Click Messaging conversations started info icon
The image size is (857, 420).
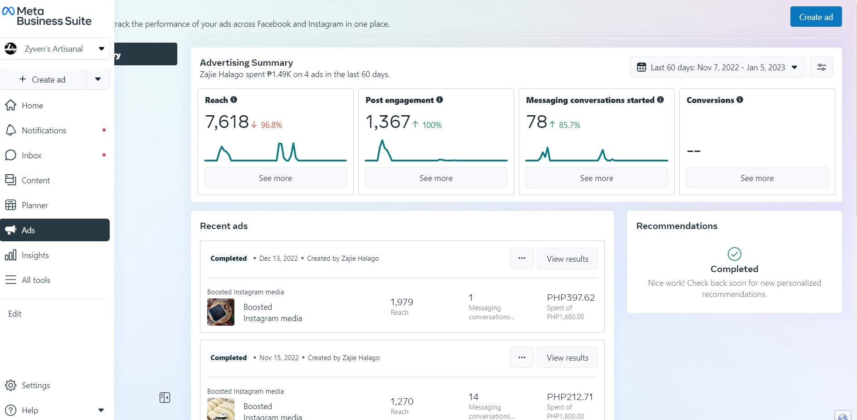click(x=660, y=100)
